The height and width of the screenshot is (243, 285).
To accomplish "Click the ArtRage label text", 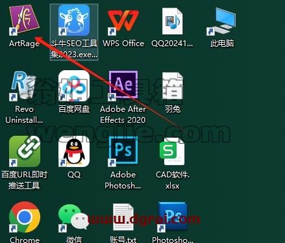I will click(24, 44).
